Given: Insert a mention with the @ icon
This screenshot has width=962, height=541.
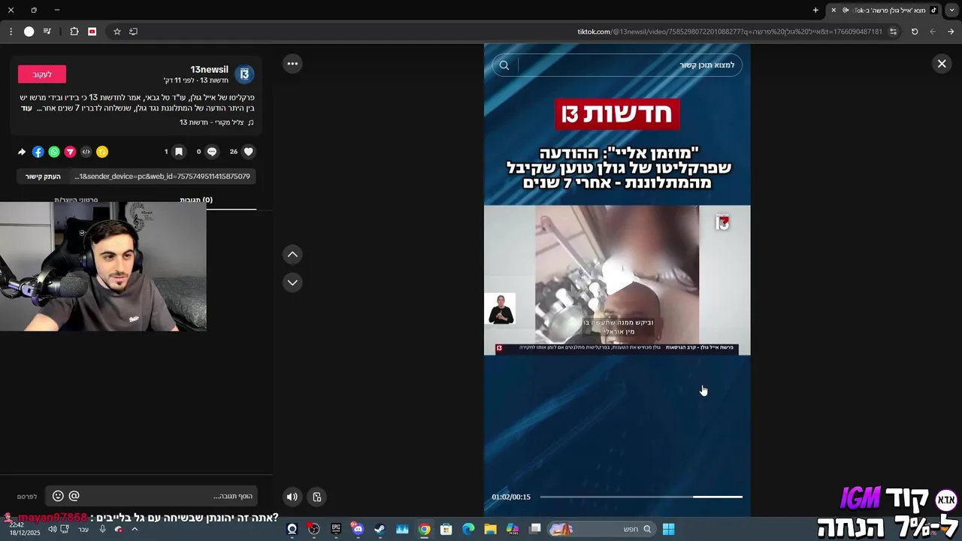Looking at the screenshot, I should (x=74, y=496).
